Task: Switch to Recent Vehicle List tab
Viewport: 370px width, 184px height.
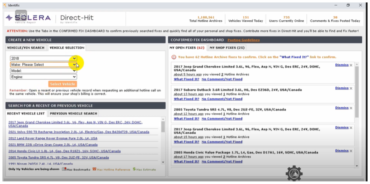Action: pos(26,113)
